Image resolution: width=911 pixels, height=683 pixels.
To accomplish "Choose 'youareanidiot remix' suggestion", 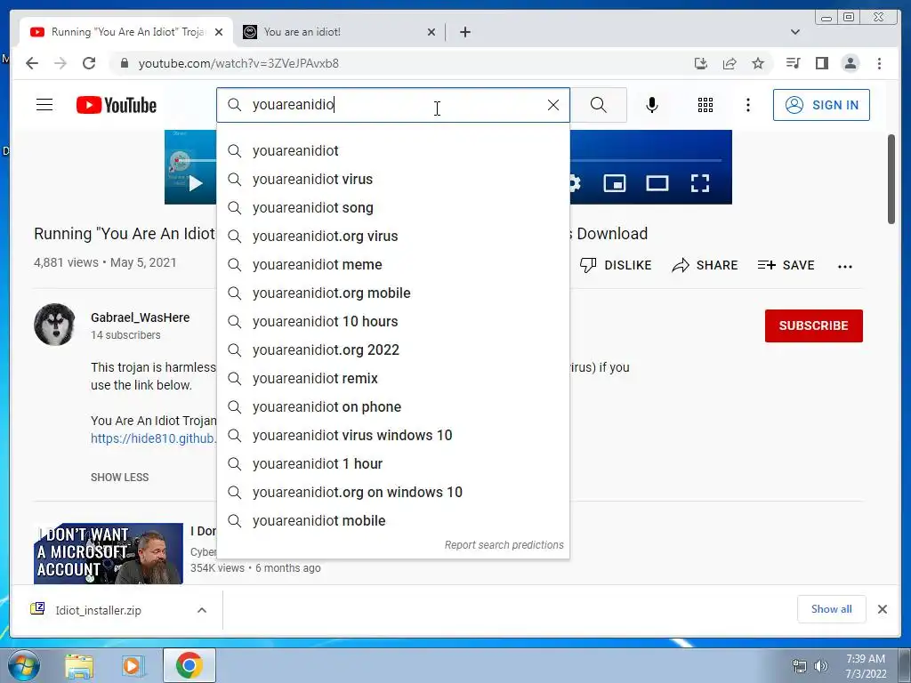I will (392, 378).
